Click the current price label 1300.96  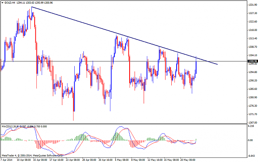click(253, 61)
